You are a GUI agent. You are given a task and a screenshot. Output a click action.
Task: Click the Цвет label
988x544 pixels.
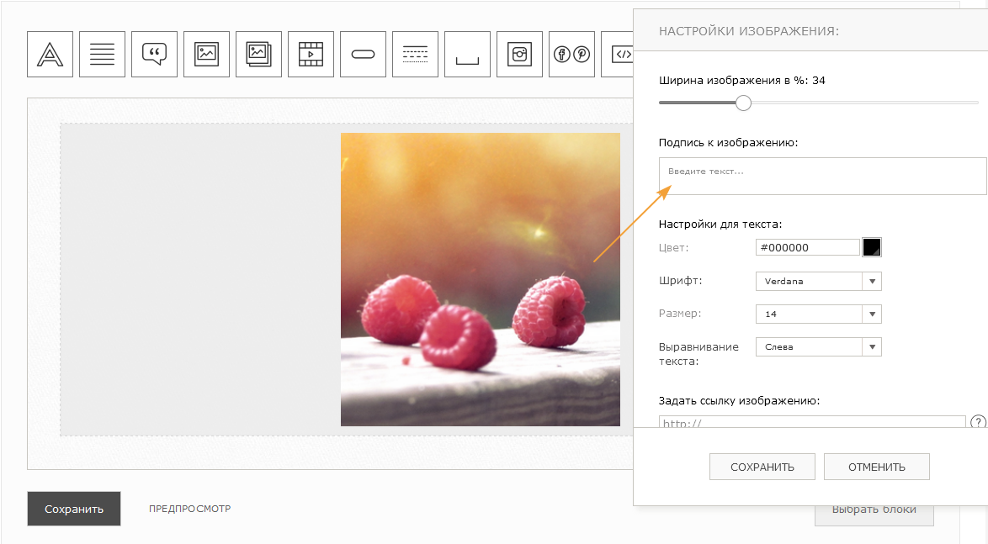pos(673,248)
